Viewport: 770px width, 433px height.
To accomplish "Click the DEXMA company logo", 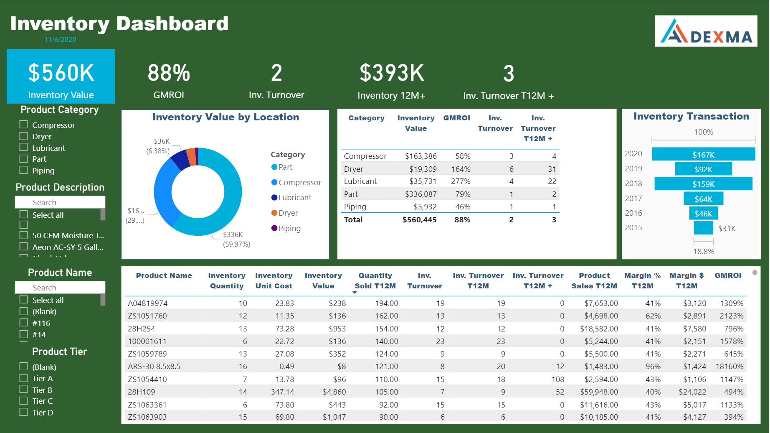I will 706,31.
